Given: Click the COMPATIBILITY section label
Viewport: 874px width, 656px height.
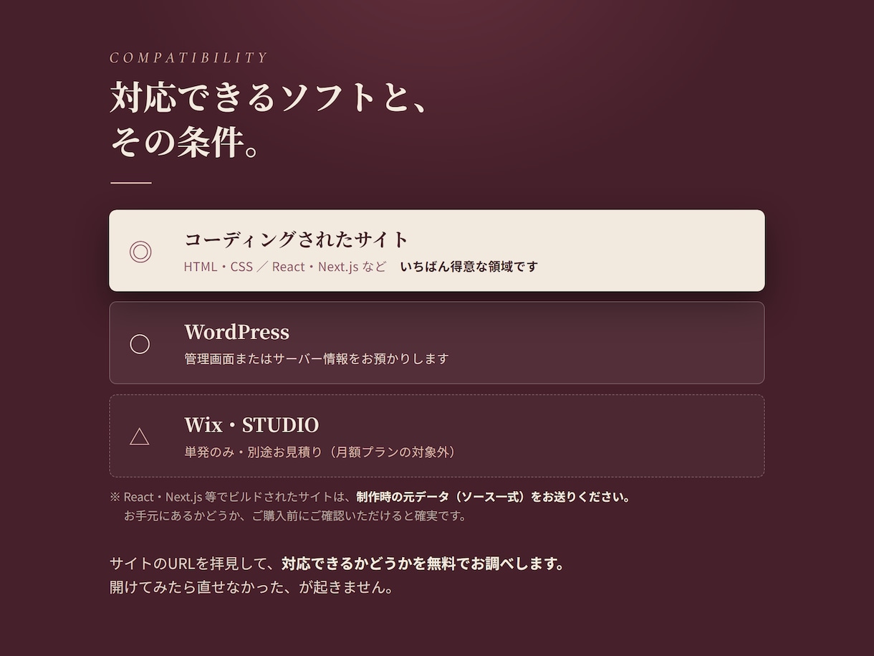Looking at the screenshot, I should point(189,58).
